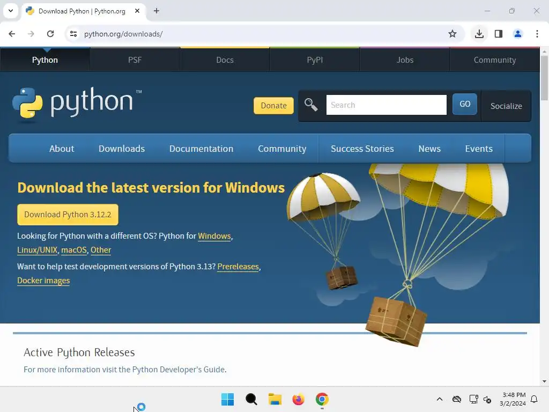The width and height of the screenshot is (549, 412).
Task: Open Windows taskbar search
Action: click(251, 399)
